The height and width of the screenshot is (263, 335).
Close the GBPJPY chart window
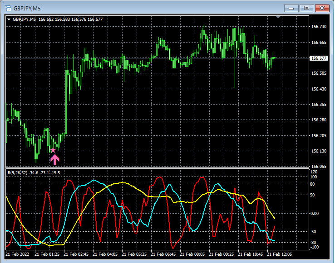(322, 8)
